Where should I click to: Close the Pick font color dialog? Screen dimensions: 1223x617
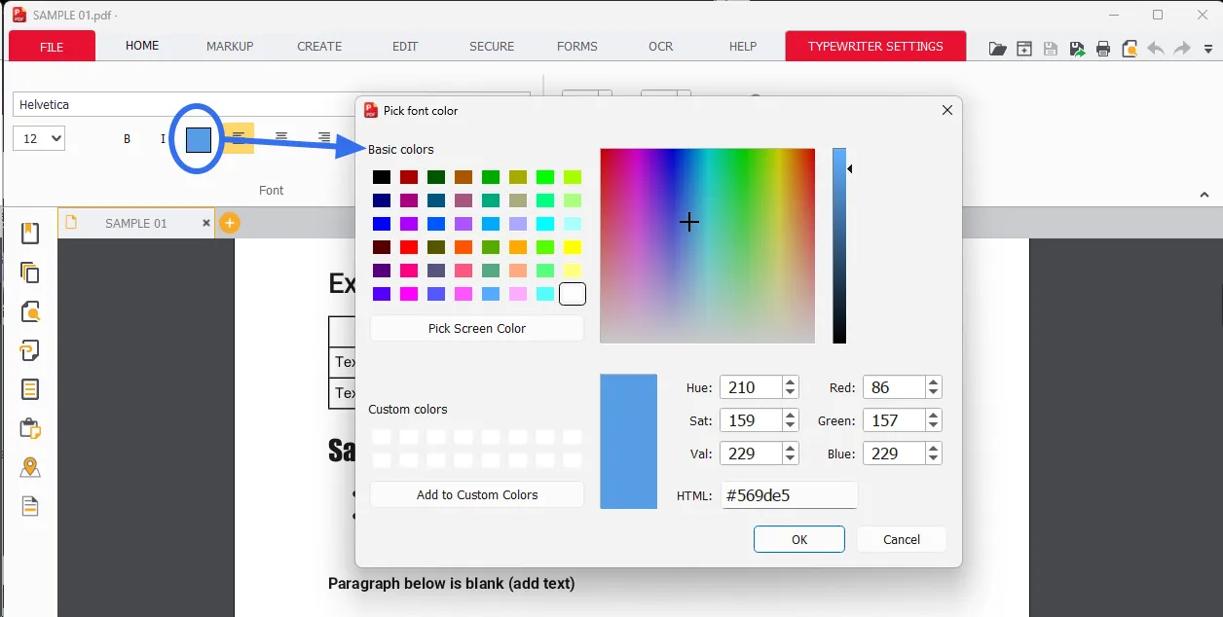(x=946, y=110)
